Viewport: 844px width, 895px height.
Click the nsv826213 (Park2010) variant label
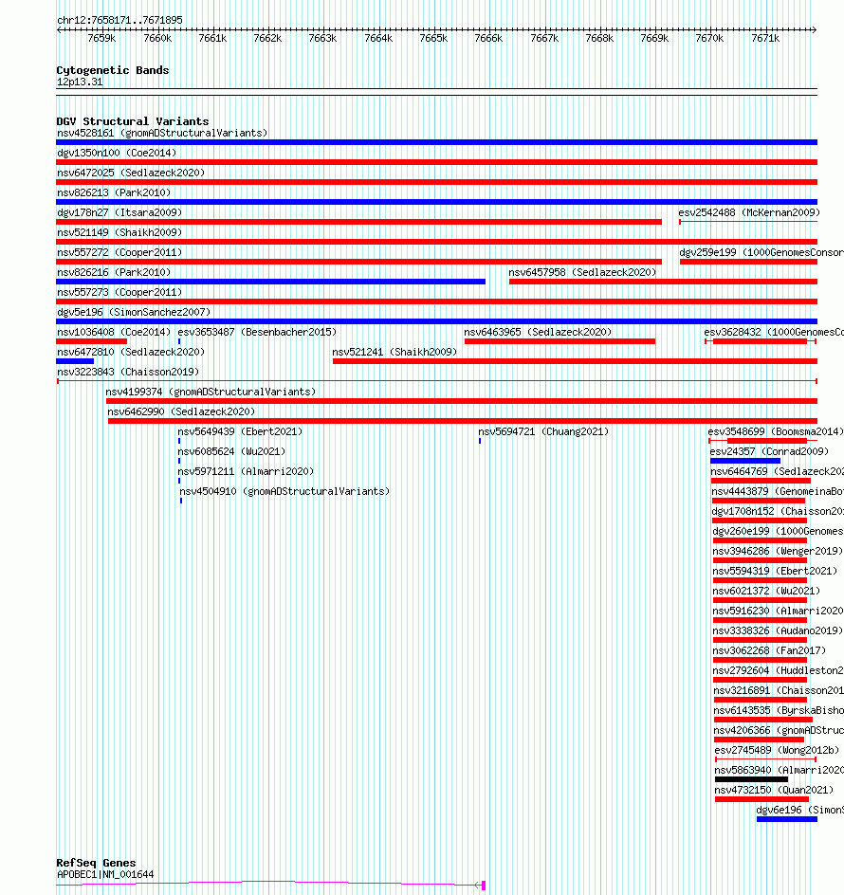click(114, 192)
